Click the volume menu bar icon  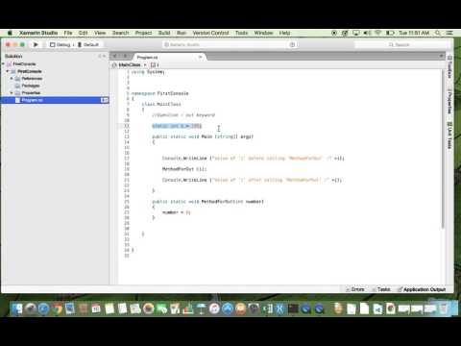click(x=367, y=33)
